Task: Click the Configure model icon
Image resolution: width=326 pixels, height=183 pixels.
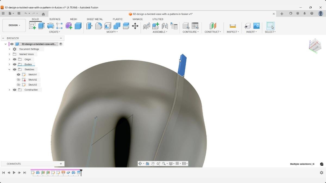Action: coord(186,26)
